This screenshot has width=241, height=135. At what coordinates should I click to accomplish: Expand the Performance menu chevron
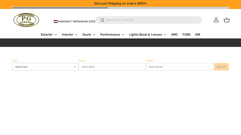tap(123, 34)
